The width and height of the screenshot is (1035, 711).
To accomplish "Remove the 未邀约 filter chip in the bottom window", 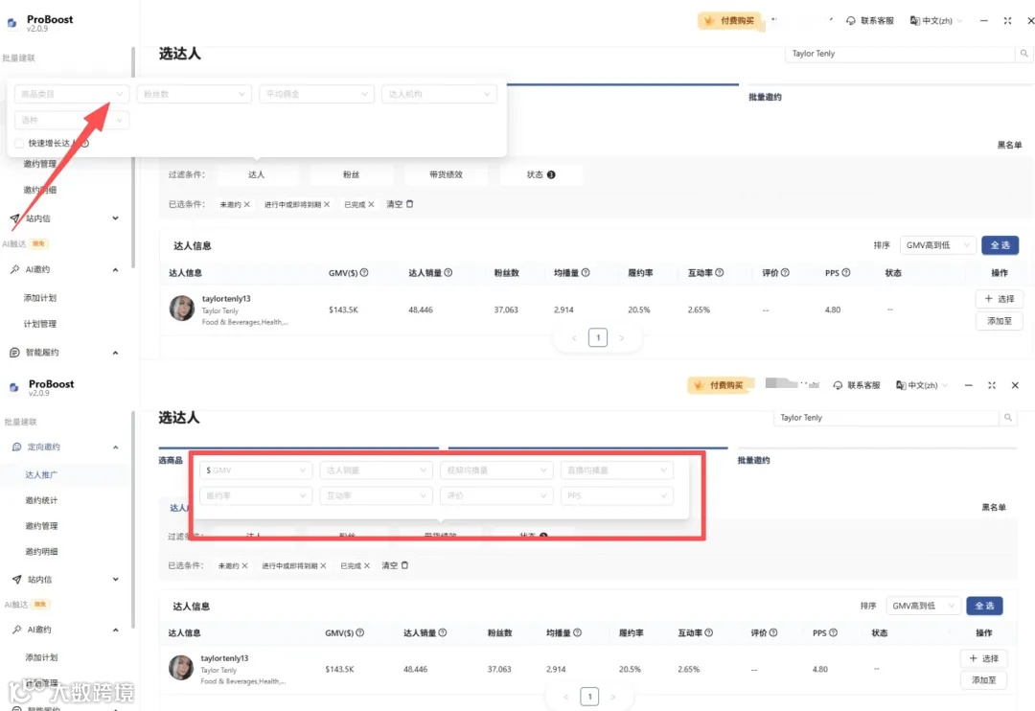I will 245,565.
